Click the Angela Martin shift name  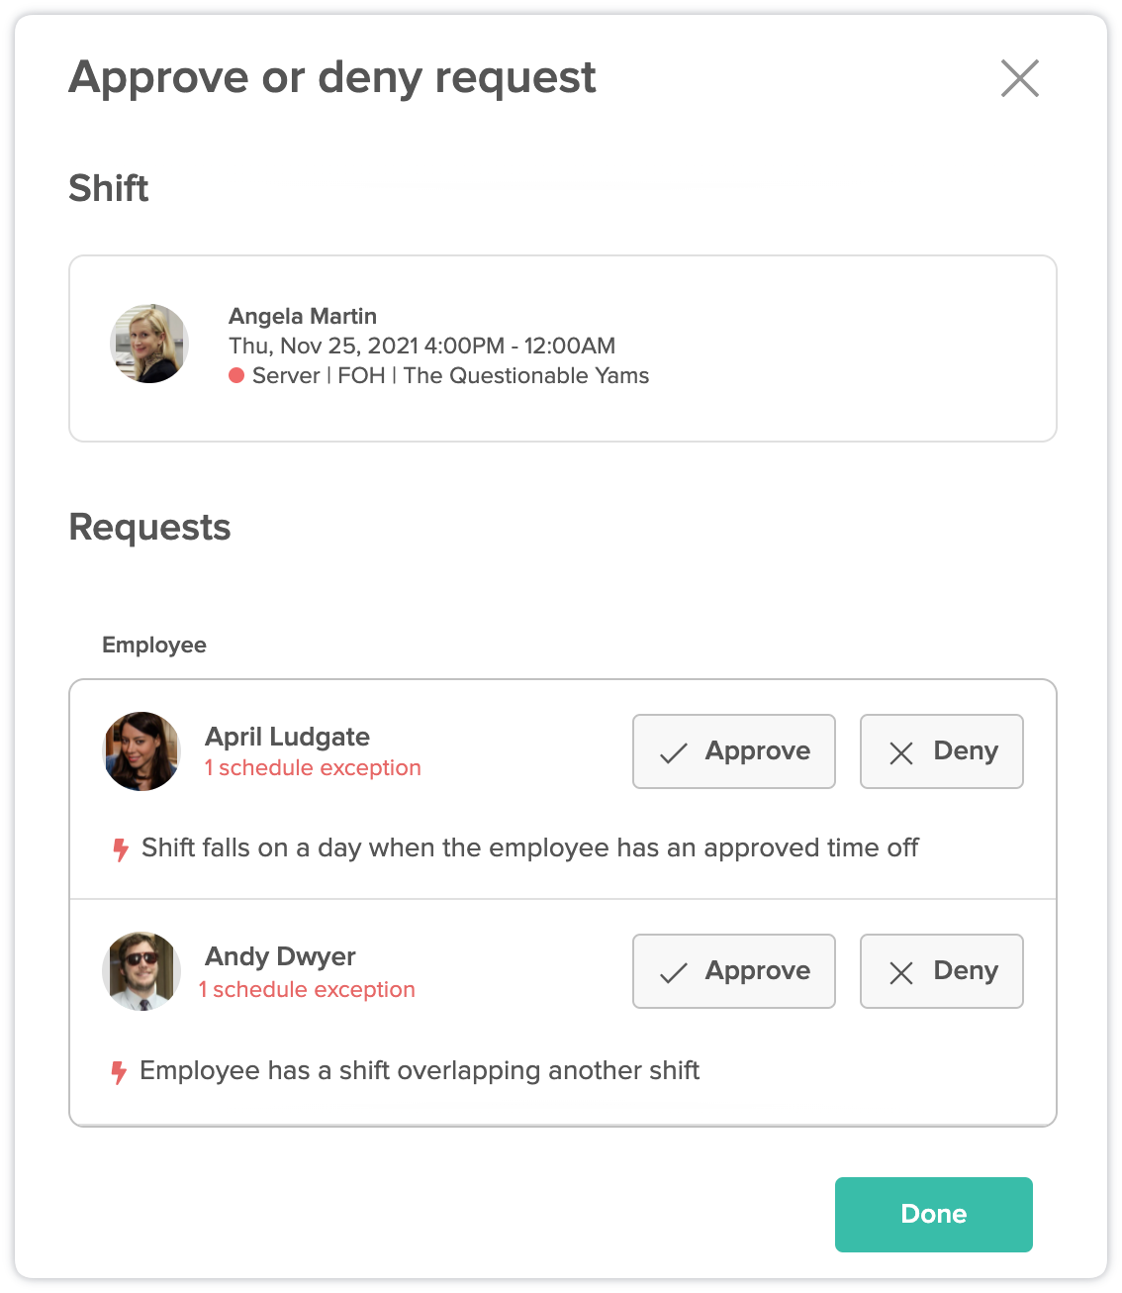[x=303, y=316]
